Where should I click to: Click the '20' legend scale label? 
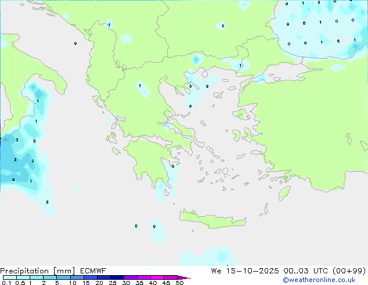click(99, 283)
